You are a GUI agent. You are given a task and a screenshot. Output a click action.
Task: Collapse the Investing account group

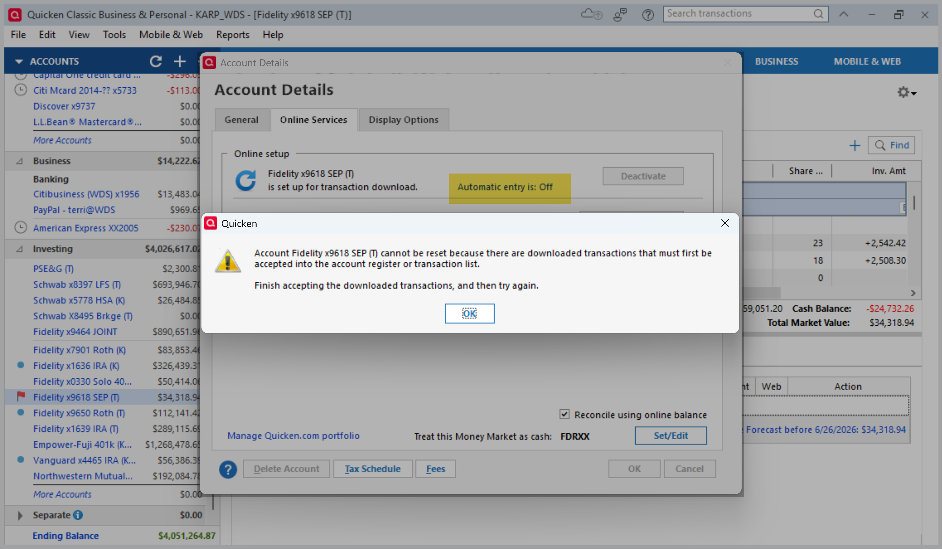[20, 249]
